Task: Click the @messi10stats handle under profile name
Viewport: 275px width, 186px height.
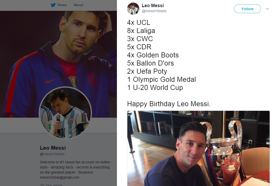Action: pos(52,154)
